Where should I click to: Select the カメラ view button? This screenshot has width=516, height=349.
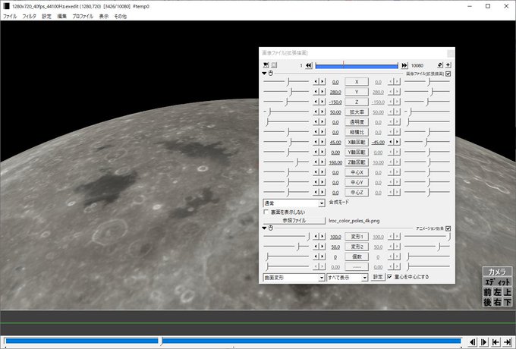[497, 272]
